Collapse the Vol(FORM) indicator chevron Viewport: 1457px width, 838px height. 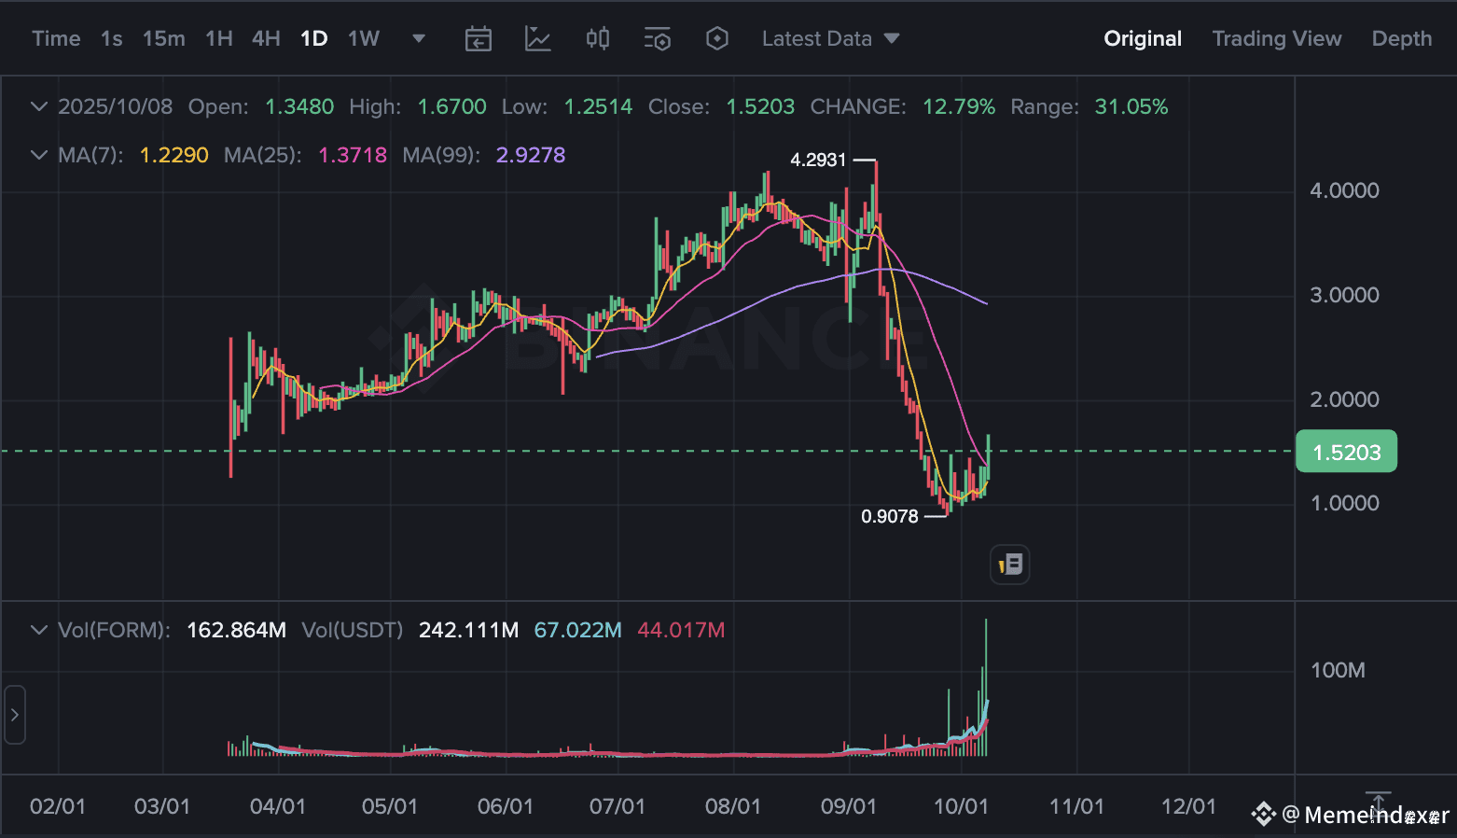[39, 630]
